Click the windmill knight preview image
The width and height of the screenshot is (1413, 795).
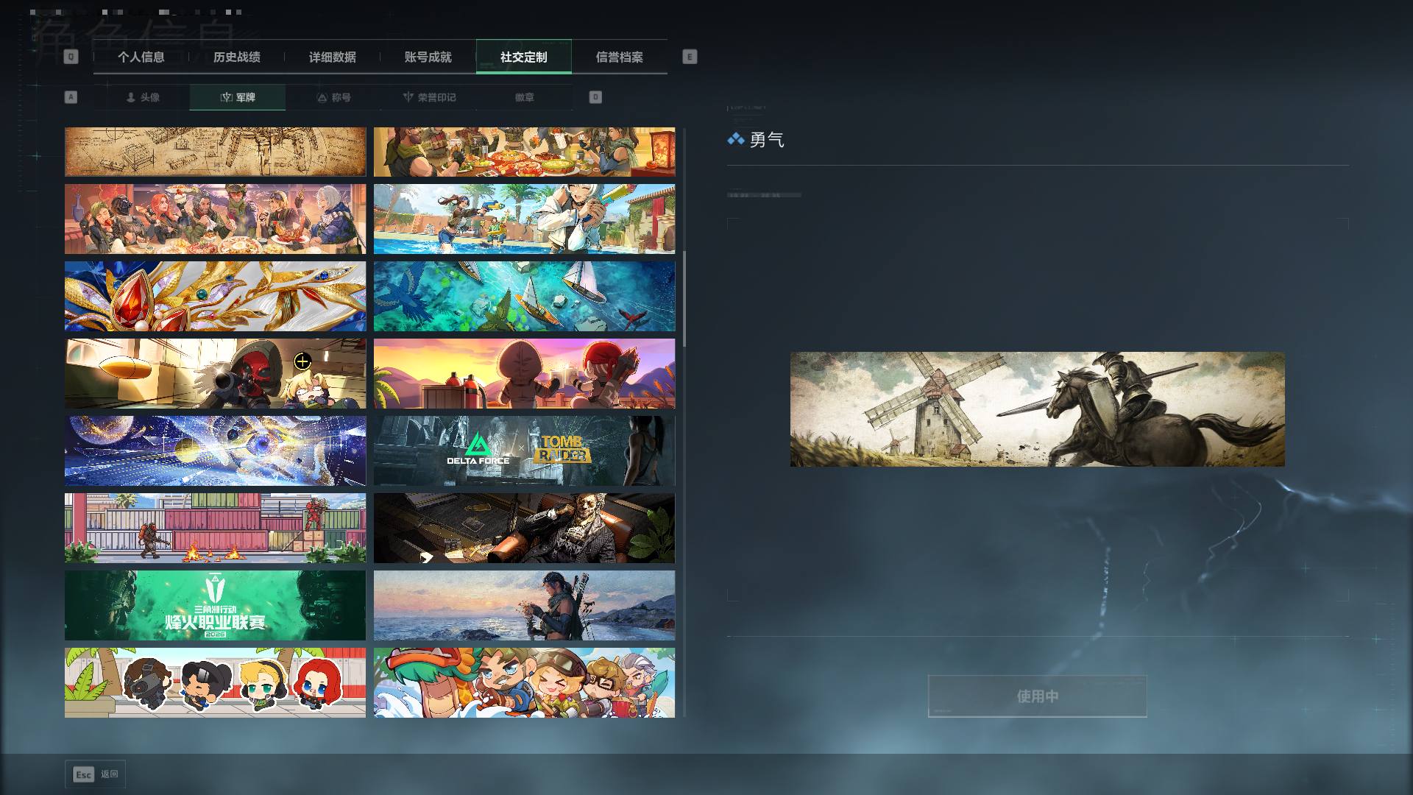[x=1038, y=409]
